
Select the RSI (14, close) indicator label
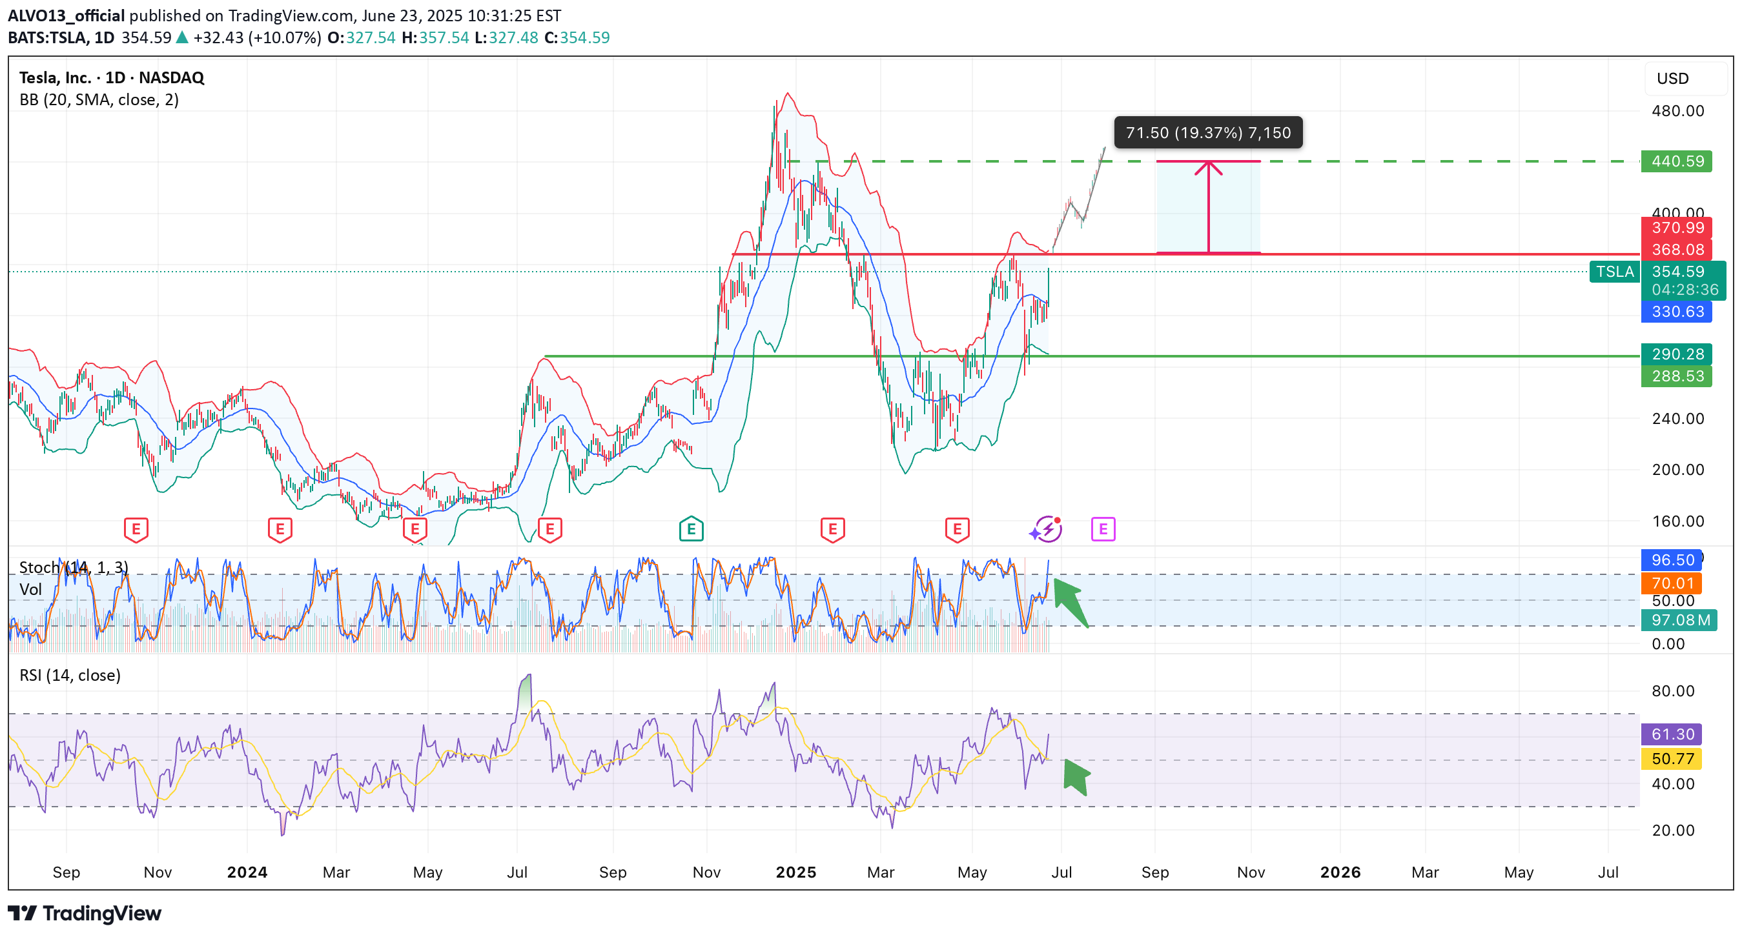pyautogui.click(x=70, y=676)
